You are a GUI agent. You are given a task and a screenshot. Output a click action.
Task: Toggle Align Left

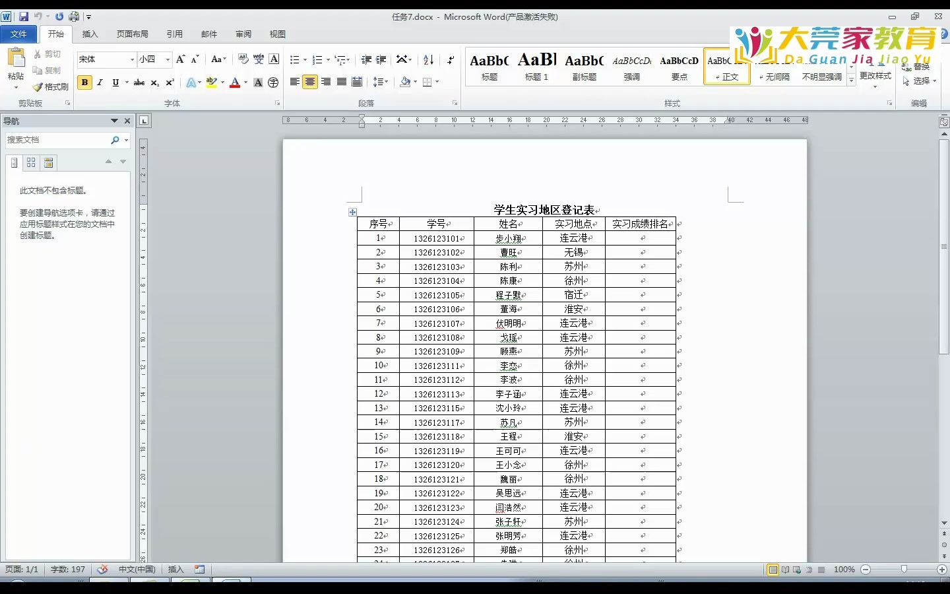(295, 82)
